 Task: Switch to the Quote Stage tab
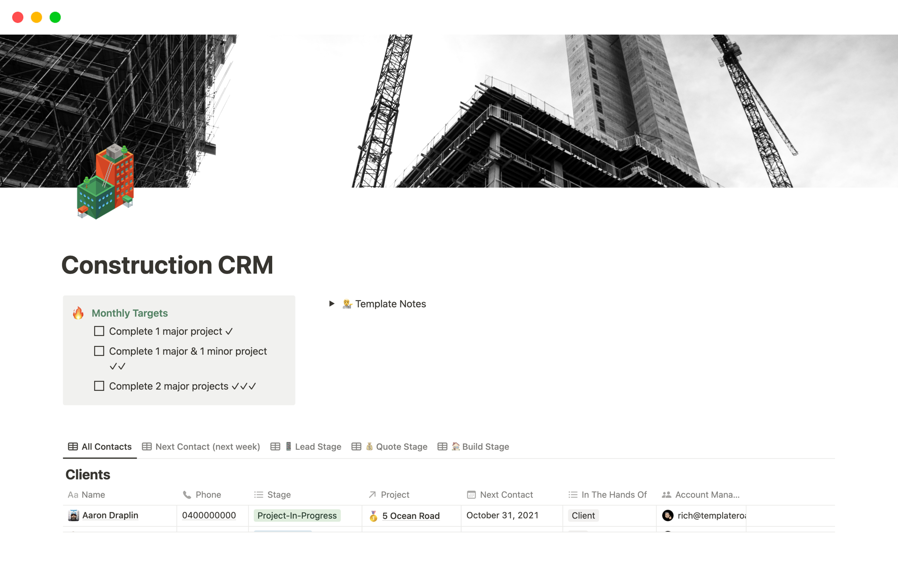(x=401, y=446)
